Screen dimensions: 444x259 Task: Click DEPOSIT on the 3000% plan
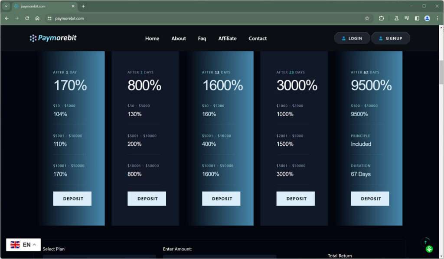[x=296, y=199]
